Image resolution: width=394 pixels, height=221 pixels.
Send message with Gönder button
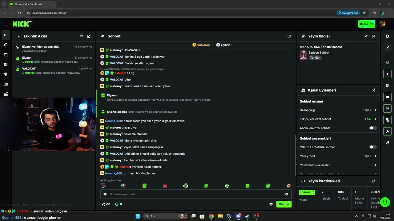[284, 204]
